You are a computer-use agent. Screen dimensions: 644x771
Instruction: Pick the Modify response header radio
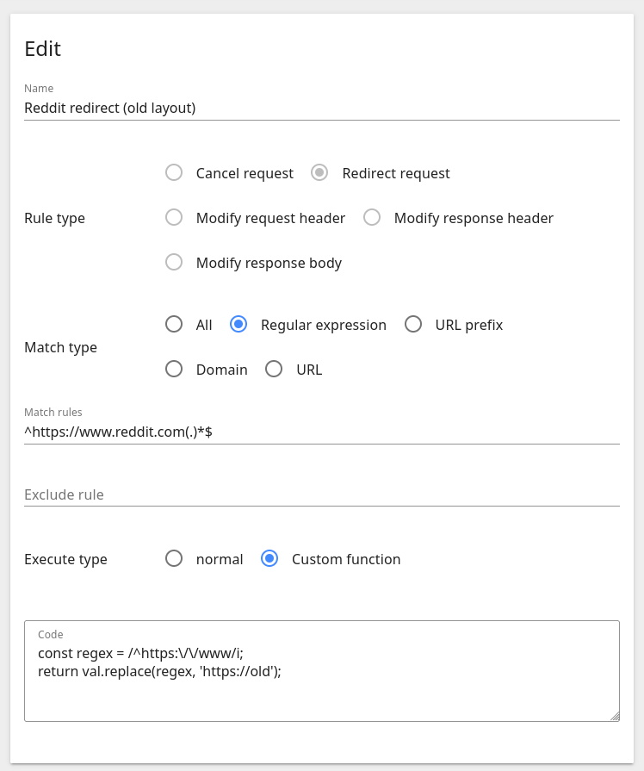(x=372, y=218)
